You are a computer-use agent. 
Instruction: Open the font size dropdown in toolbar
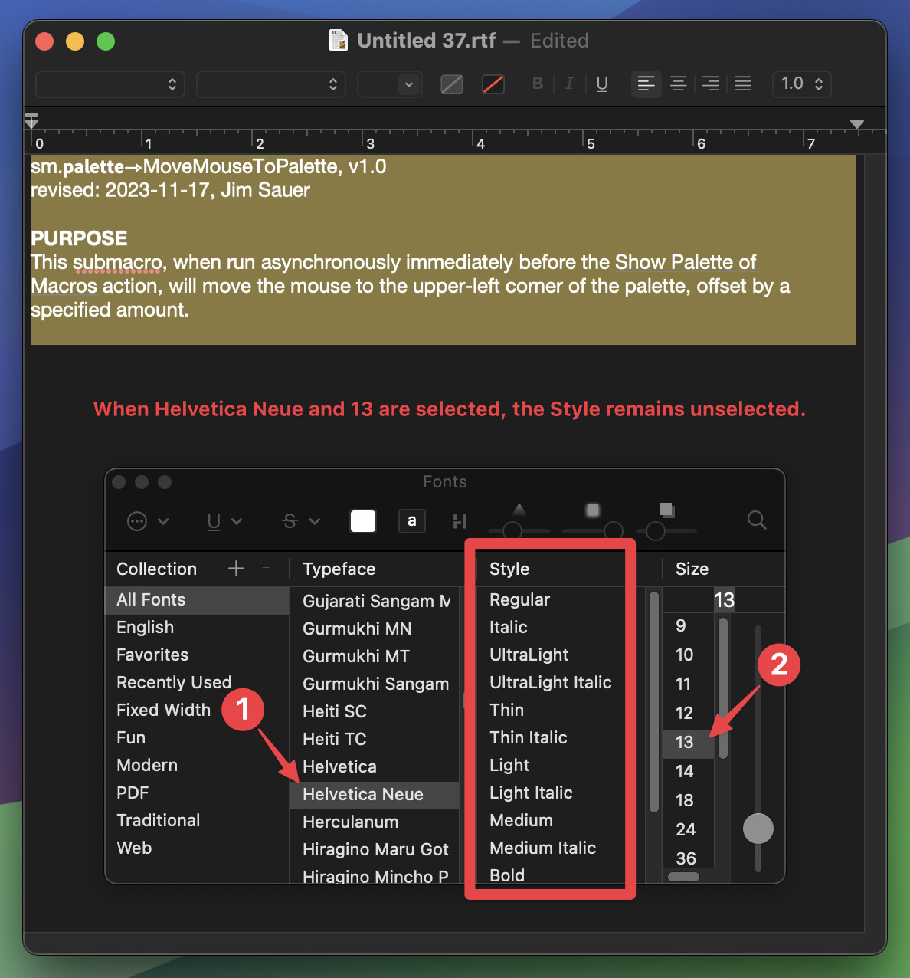click(x=390, y=84)
